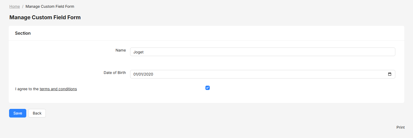Open the terms and conditions link

coord(58,89)
